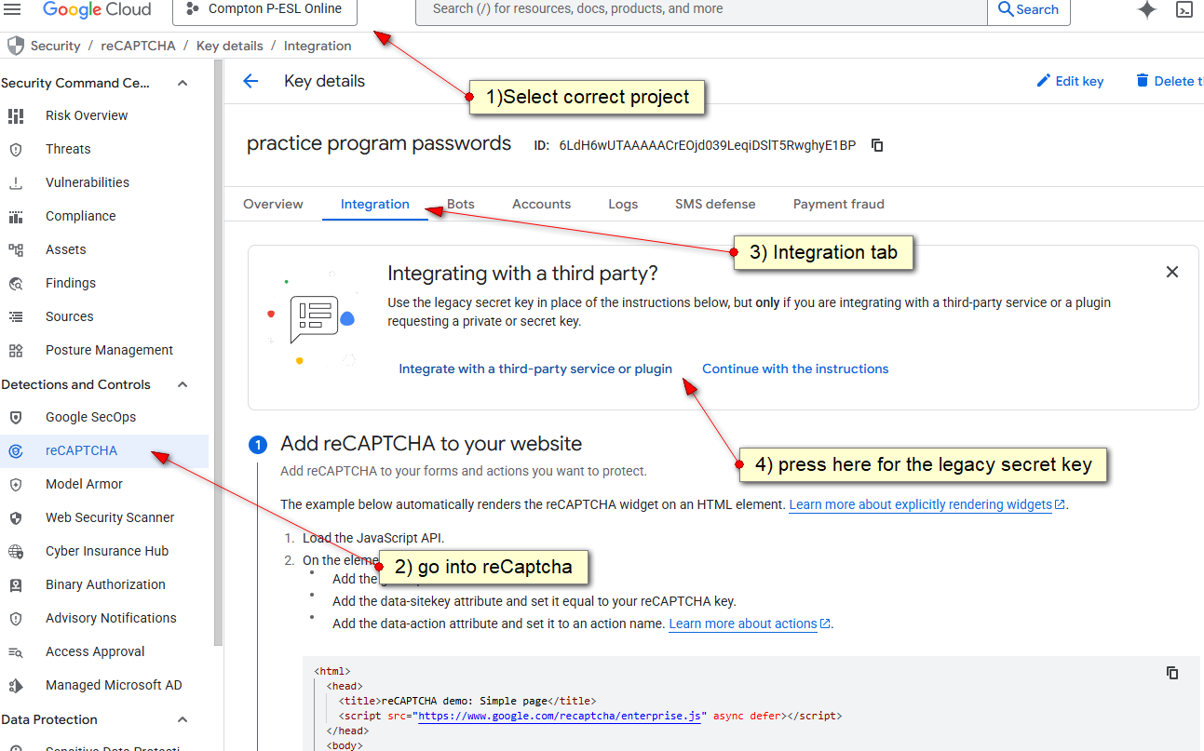This screenshot has height=751, width=1204.
Task: Click the Risk Overview sidebar icon
Action: click(16, 115)
